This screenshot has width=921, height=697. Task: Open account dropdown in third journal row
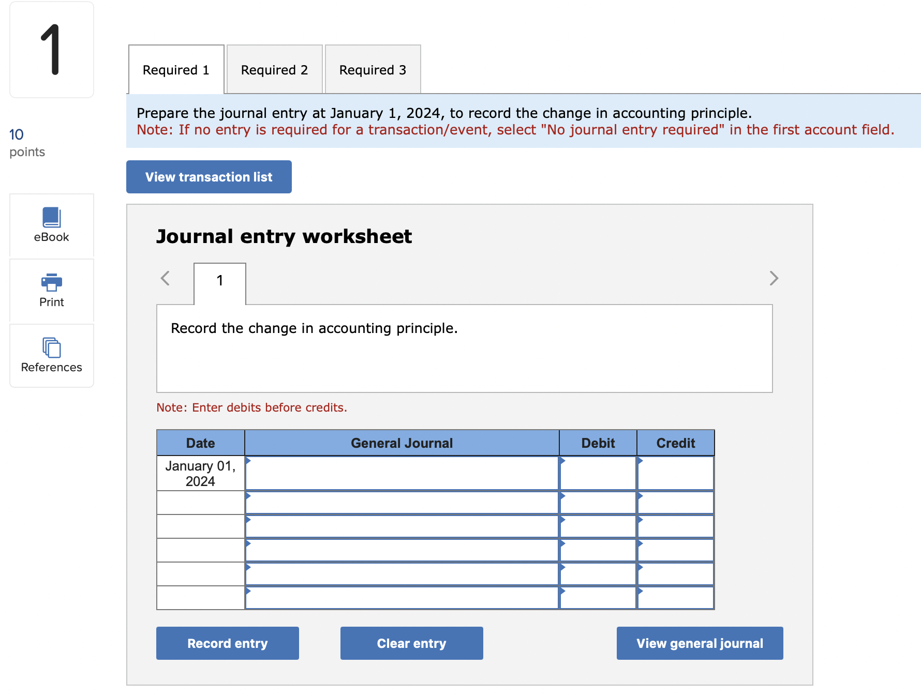(402, 526)
